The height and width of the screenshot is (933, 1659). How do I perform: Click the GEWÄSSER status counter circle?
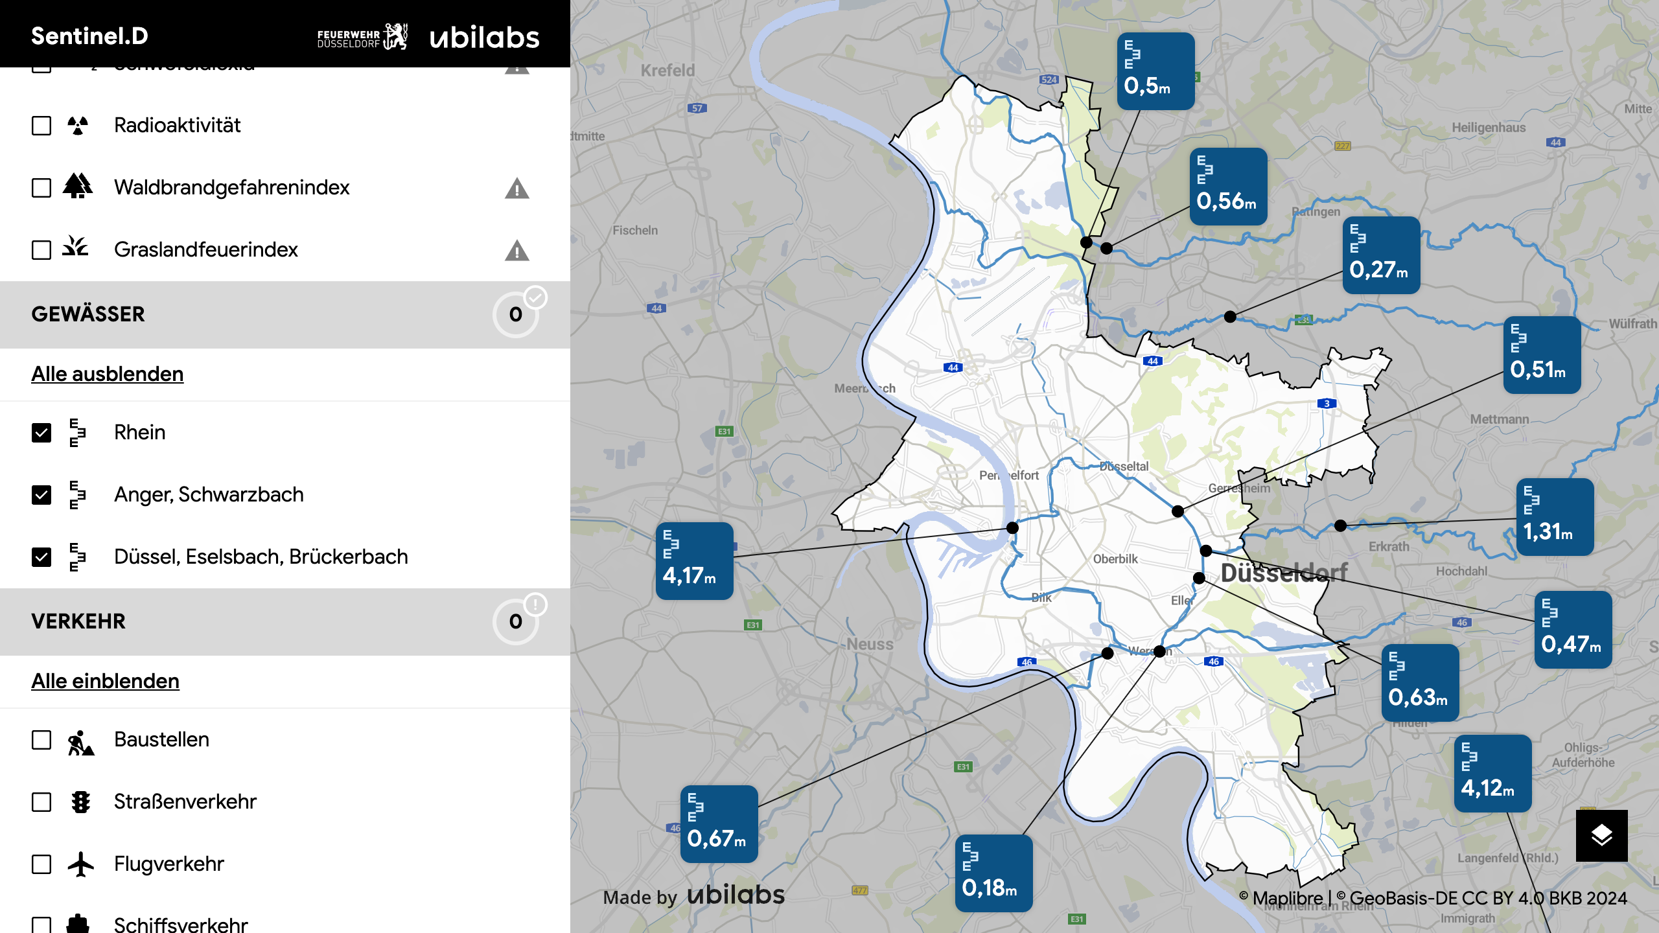click(516, 315)
